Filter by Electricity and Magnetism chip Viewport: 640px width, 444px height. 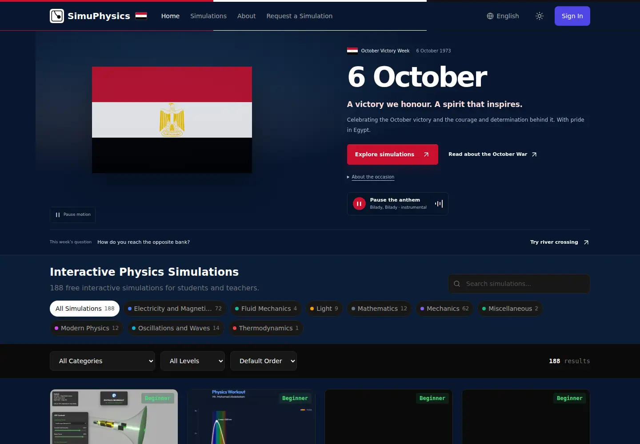(x=175, y=309)
